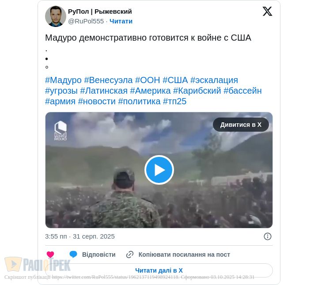Click the author name РуПол | Рыжевский
318x285 pixels.
[100, 11]
